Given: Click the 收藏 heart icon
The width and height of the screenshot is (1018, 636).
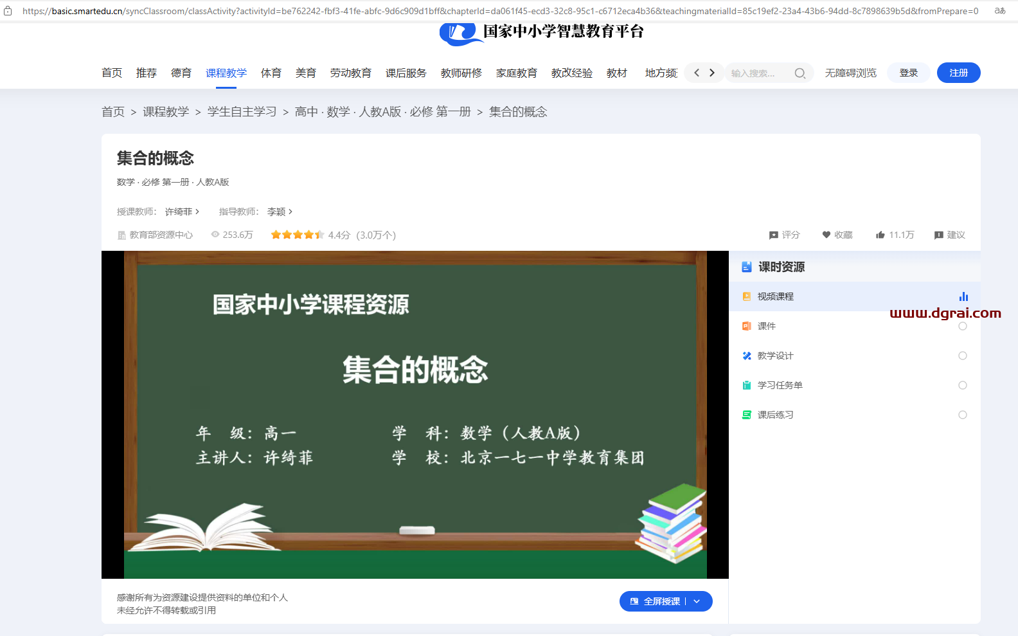Looking at the screenshot, I should (x=826, y=235).
